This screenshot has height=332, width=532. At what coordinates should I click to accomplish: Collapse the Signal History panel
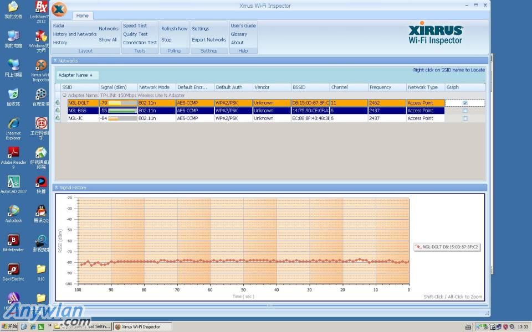(x=57, y=188)
